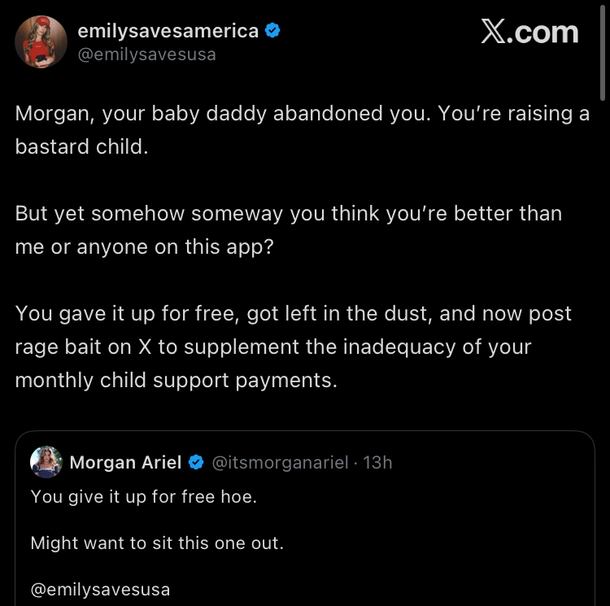Click Morgan Ariel's blue verified checkmark
This screenshot has height=606, width=610.
point(196,463)
